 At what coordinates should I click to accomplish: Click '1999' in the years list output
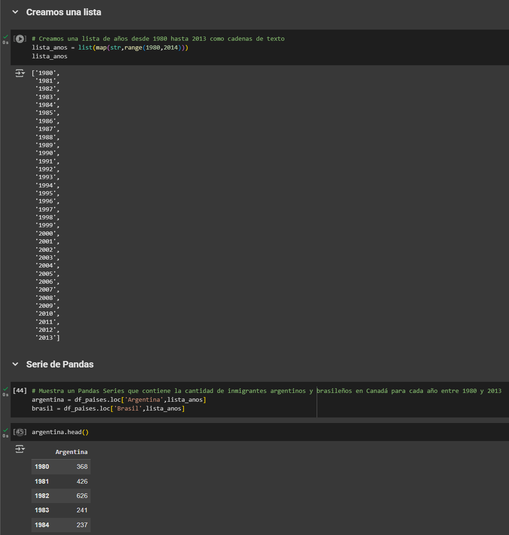(46, 225)
